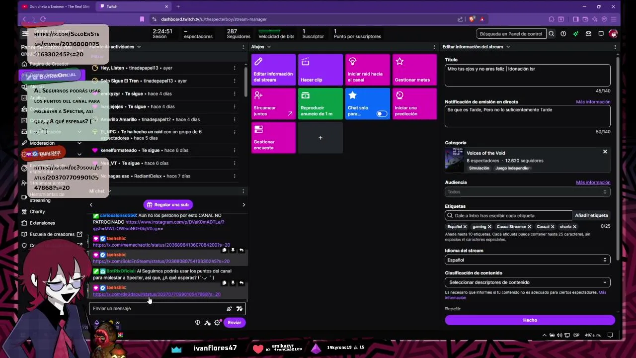Click Iniciar raid hacia el canal tile
This screenshot has height=358, width=636.
tap(368, 70)
